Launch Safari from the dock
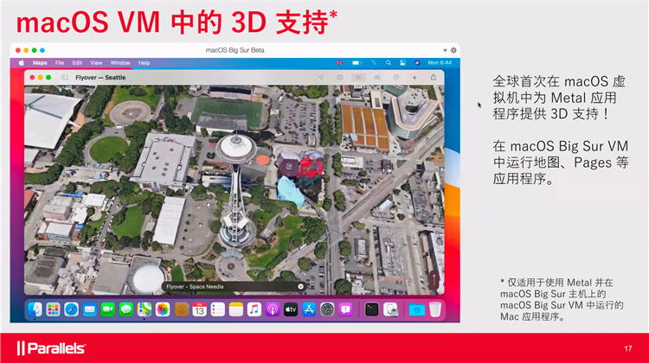This screenshot has width=649, height=363. coord(71,309)
